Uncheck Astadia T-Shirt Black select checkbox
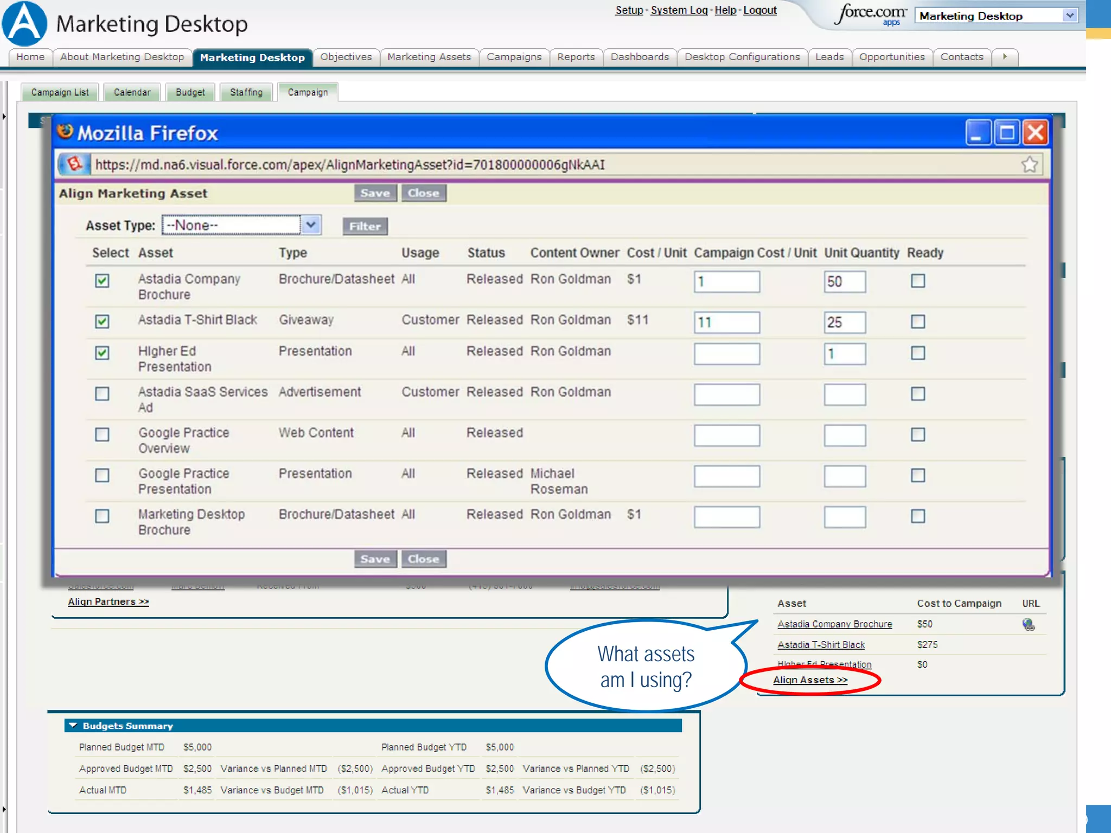 click(x=102, y=322)
